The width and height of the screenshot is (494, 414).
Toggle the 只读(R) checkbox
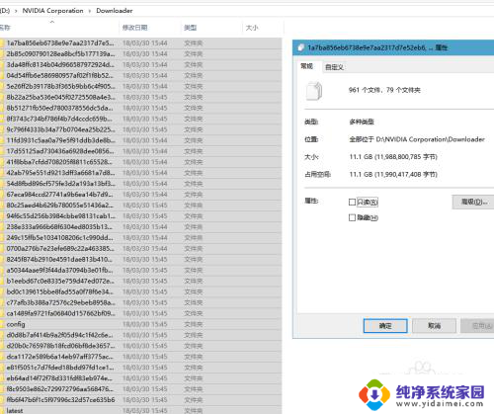click(x=352, y=202)
